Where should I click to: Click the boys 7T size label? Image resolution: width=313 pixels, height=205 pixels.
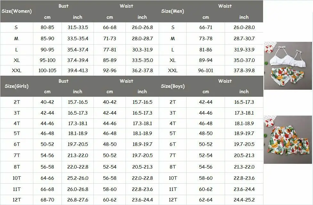pyautogui.click(x=173, y=156)
